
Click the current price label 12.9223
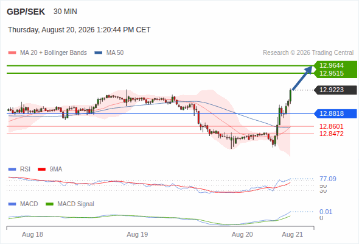click(336, 90)
